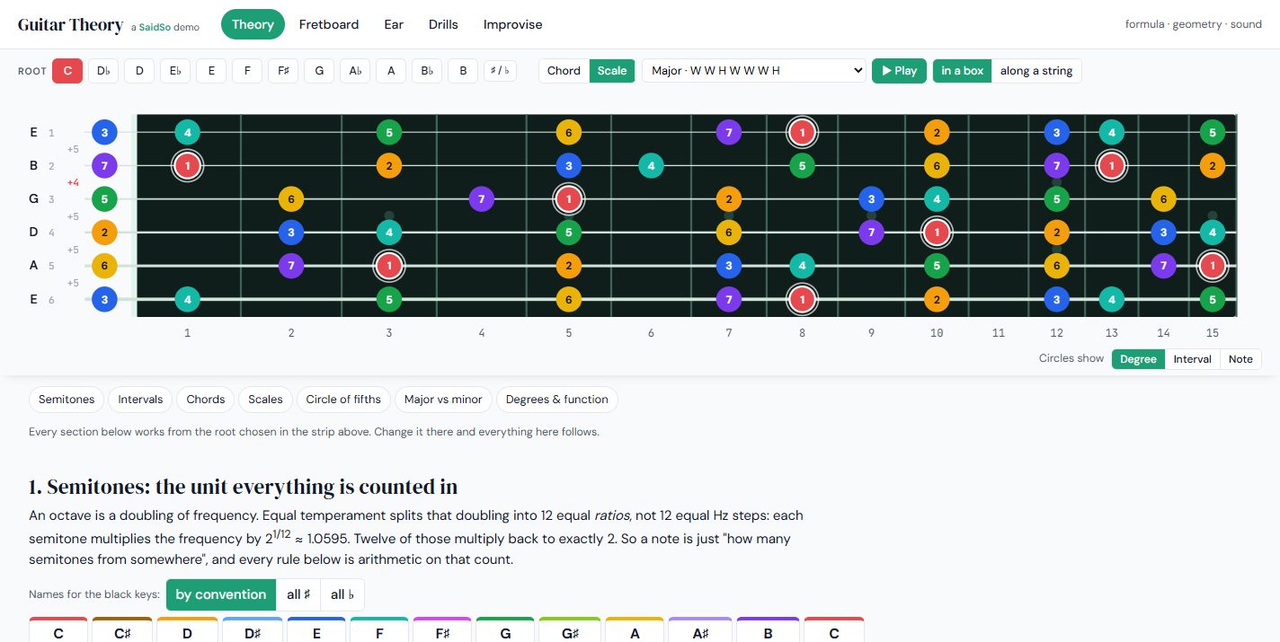The height and width of the screenshot is (642, 1280).
Task: Click the Guitar Theory title
Action: pos(70,25)
